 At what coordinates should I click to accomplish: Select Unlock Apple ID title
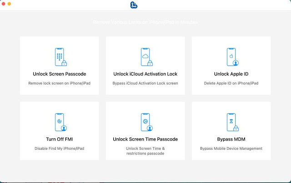231,74
